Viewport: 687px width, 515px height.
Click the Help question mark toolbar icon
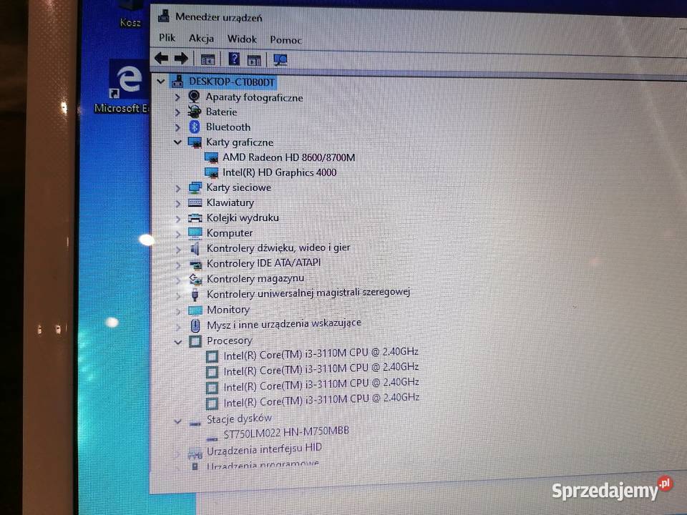coord(234,59)
